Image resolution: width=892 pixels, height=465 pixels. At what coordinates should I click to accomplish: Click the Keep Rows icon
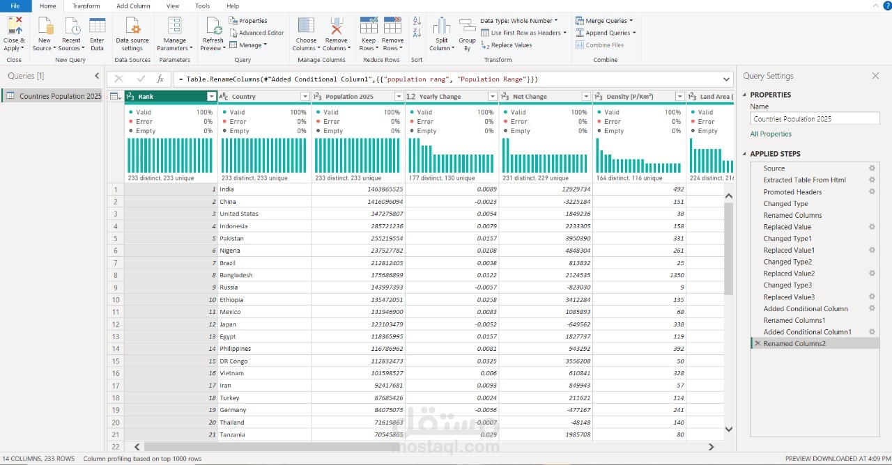[x=369, y=26]
